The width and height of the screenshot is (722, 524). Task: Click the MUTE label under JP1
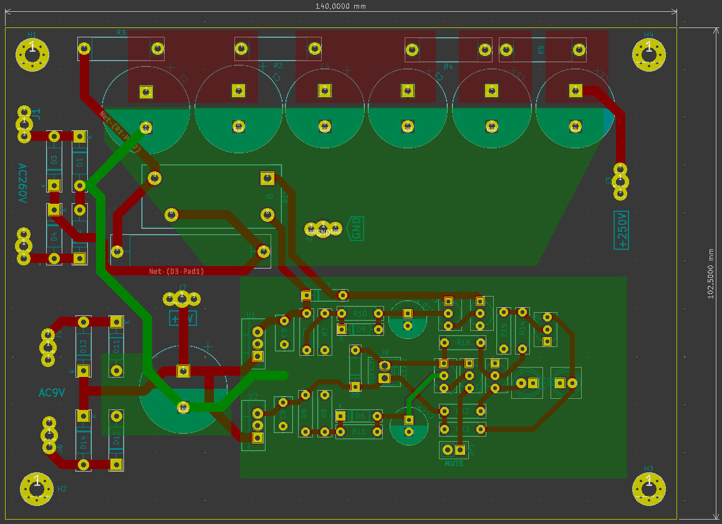[454, 464]
